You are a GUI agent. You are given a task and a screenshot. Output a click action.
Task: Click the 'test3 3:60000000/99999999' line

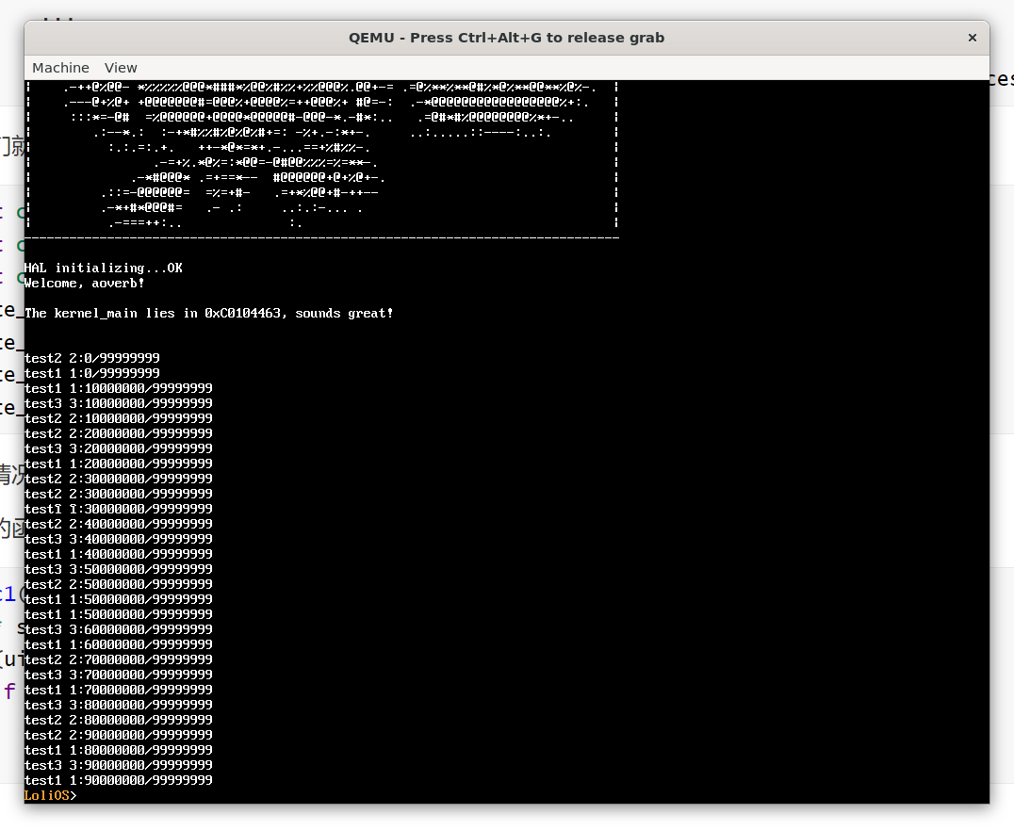tap(119, 630)
